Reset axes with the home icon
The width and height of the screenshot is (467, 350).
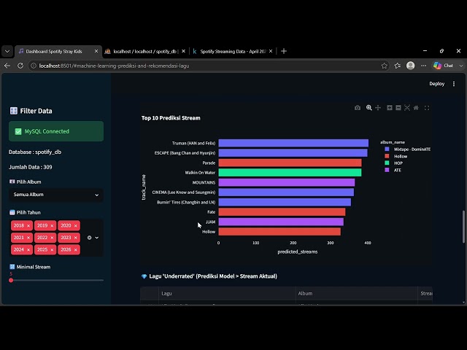coord(416,108)
